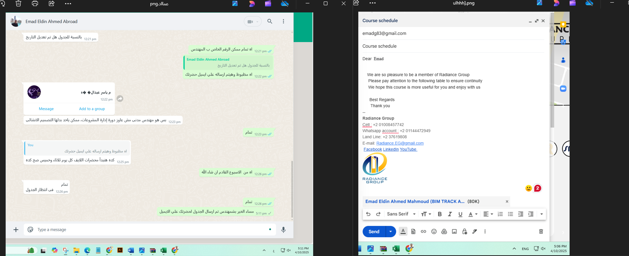Click the recipient field emadg83@gmail.com
Viewport: 629px width, 256px height.
point(453,33)
